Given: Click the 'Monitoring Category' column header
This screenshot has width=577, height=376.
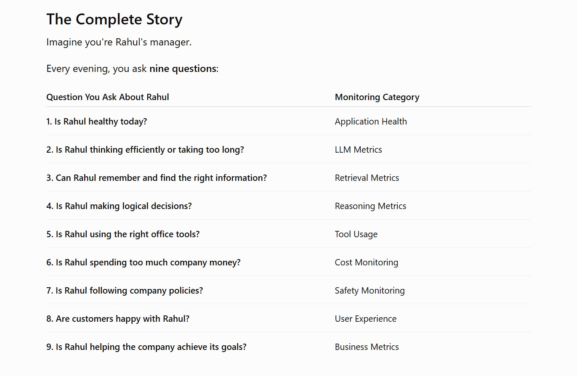Looking at the screenshot, I should 377,97.
